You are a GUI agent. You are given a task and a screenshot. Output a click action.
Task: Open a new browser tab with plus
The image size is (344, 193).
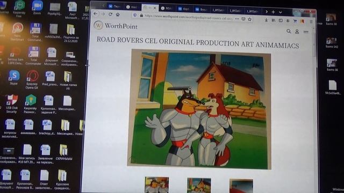pyautogui.click(x=274, y=12)
